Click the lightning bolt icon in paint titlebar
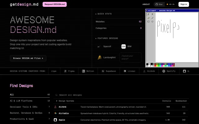 [147, 11]
